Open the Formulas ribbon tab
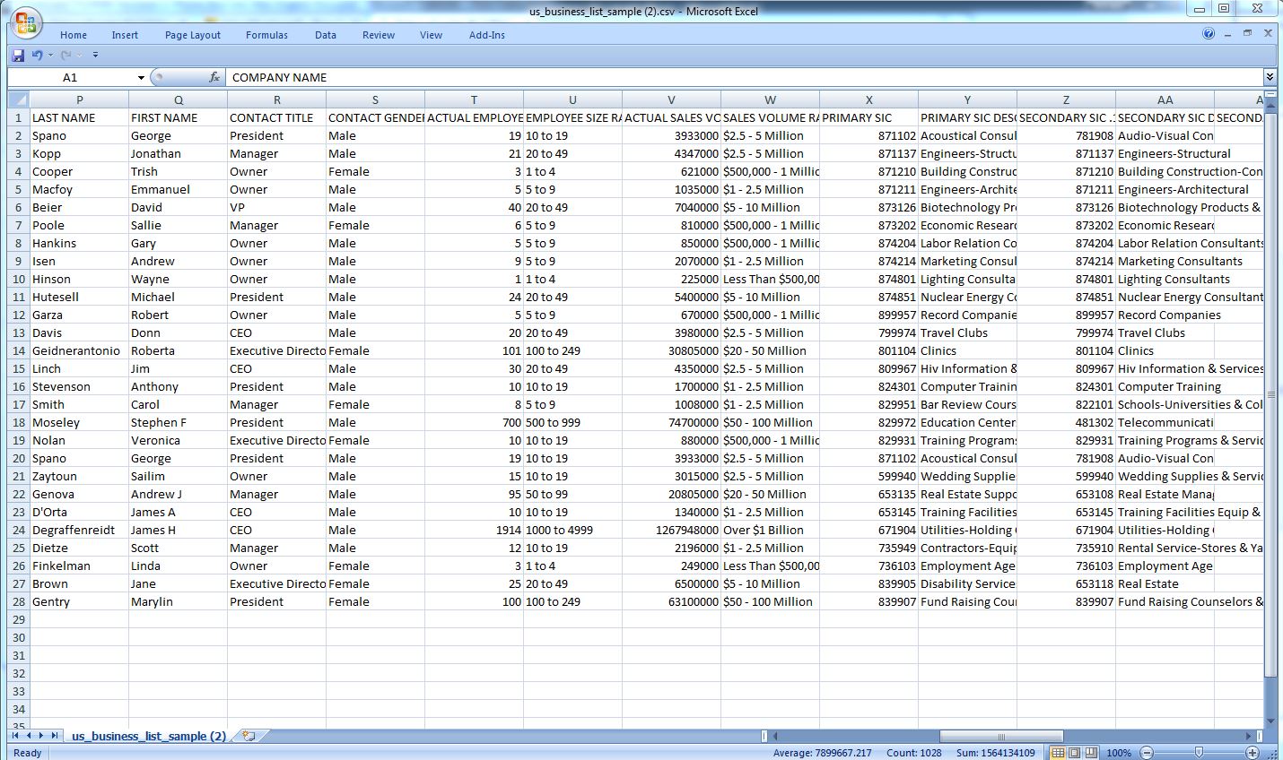Screen dimensions: 1283x760 266,35
